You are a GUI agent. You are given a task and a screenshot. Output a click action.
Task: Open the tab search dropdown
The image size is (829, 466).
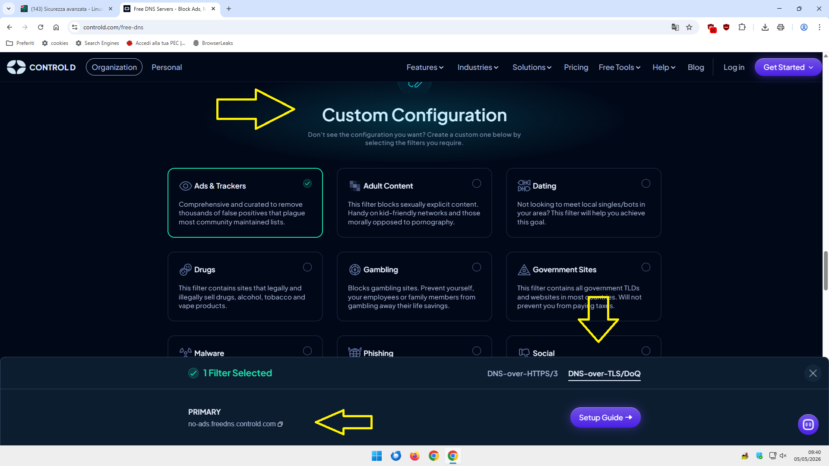point(9,9)
